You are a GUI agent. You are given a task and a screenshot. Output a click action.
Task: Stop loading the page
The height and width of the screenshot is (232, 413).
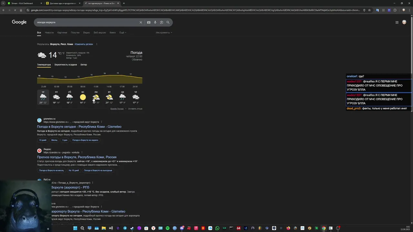[15, 10]
